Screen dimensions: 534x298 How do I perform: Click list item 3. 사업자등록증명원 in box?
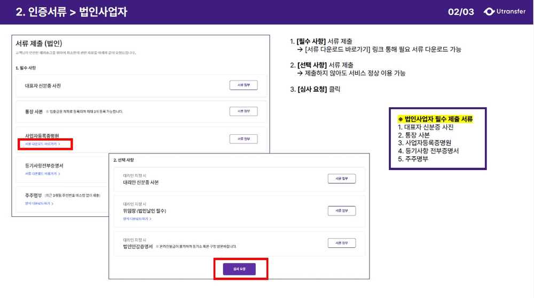coord(425,143)
